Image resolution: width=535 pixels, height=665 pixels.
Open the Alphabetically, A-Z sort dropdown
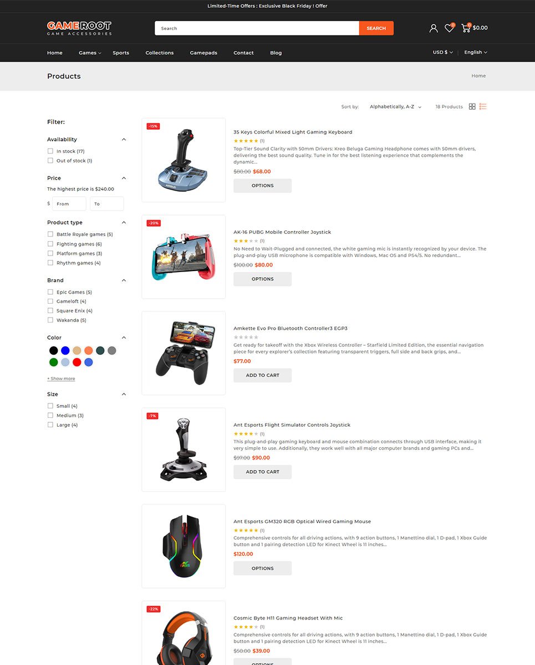point(395,107)
